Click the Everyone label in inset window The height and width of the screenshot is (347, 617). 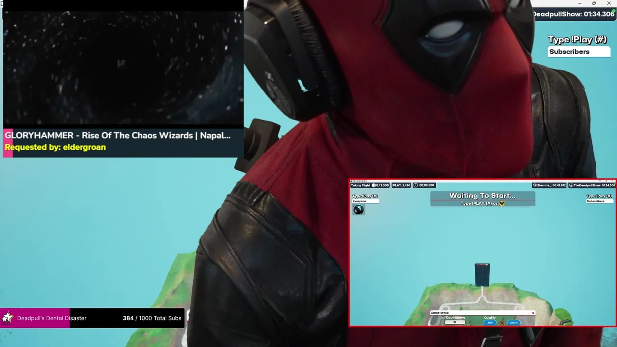[365, 201]
